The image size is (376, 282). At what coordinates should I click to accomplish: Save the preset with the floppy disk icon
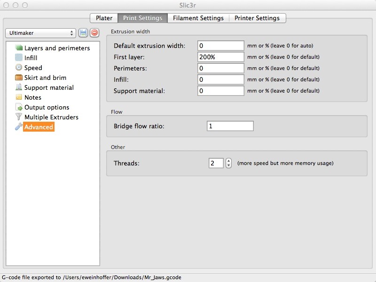(83, 32)
